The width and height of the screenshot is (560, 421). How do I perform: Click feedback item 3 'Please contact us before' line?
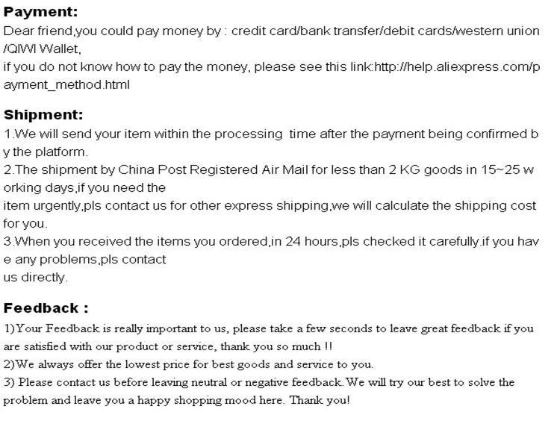259,382
